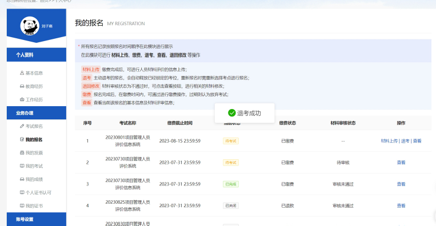Open the 账号设置 sidebar section
This screenshot has width=436, height=226.
(37, 219)
